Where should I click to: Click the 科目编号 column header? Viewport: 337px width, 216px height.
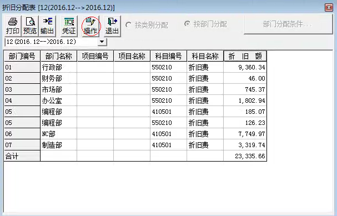click(169, 56)
